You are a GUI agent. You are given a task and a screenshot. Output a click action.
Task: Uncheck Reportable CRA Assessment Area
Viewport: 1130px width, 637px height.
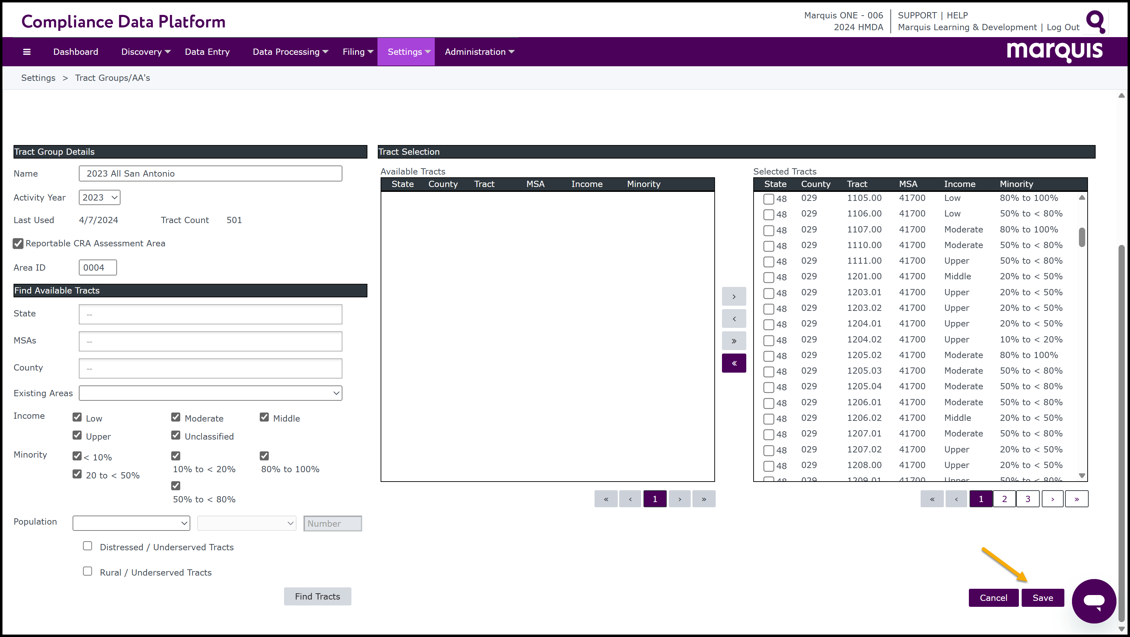[18, 243]
